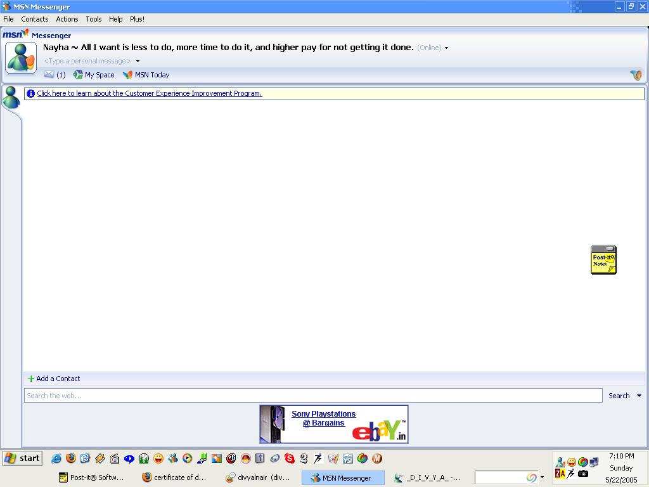Click the ZoneAlarm ZA tray icon
The image size is (649, 487).
click(560, 473)
